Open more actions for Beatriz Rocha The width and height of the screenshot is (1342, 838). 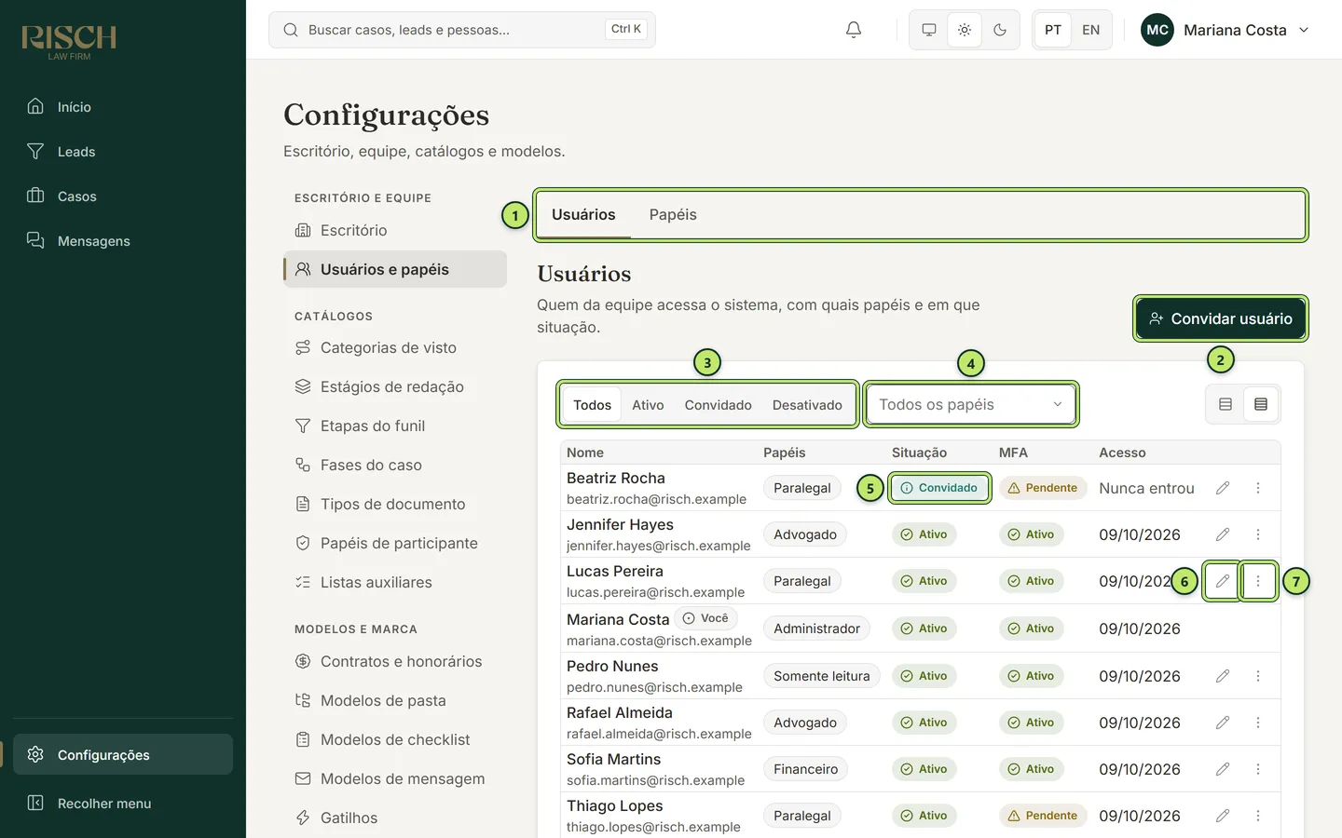click(1258, 488)
